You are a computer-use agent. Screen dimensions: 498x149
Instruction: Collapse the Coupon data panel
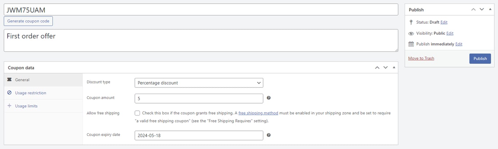pos(394,67)
